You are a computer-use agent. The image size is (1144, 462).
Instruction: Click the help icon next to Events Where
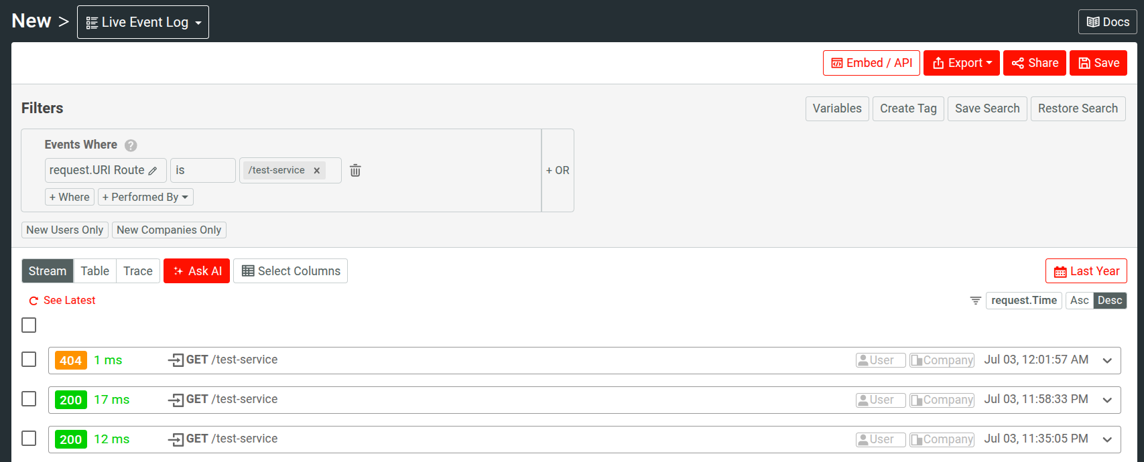(x=131, y=145)
